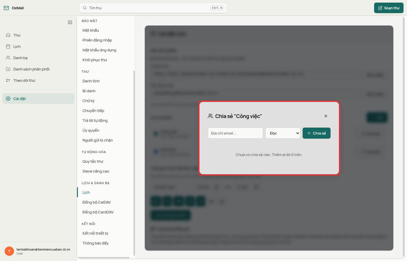Open the Đọc permission dropdown
Image resolution: width=407 pixels, height=261 pixels.
pyautogui.click(x=283, y=133)
